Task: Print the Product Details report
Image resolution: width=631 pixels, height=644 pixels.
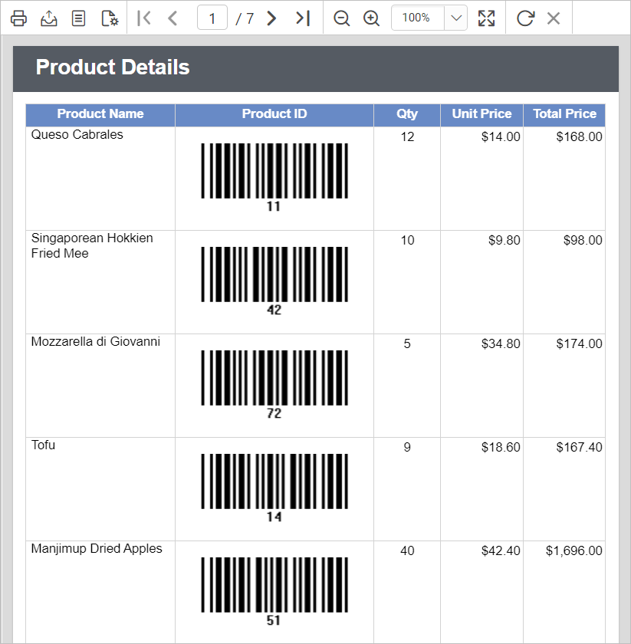Action: [18, 18]
